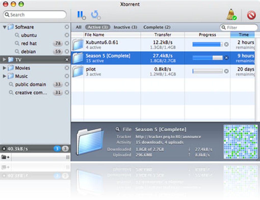The height and width of the screenshot is (200, 260).
Task: Select the Active (3) tab
Action: point(98,27)
